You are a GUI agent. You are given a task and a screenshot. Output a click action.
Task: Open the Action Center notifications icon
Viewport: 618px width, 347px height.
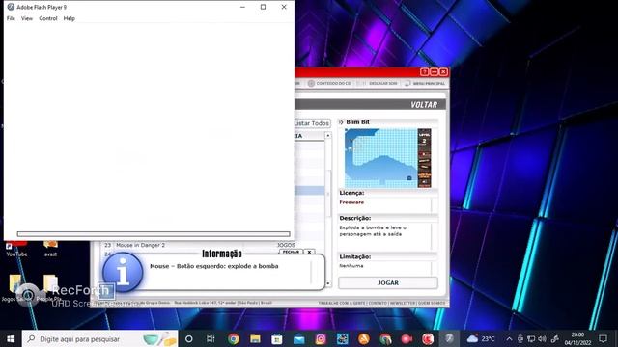[603, 338]
